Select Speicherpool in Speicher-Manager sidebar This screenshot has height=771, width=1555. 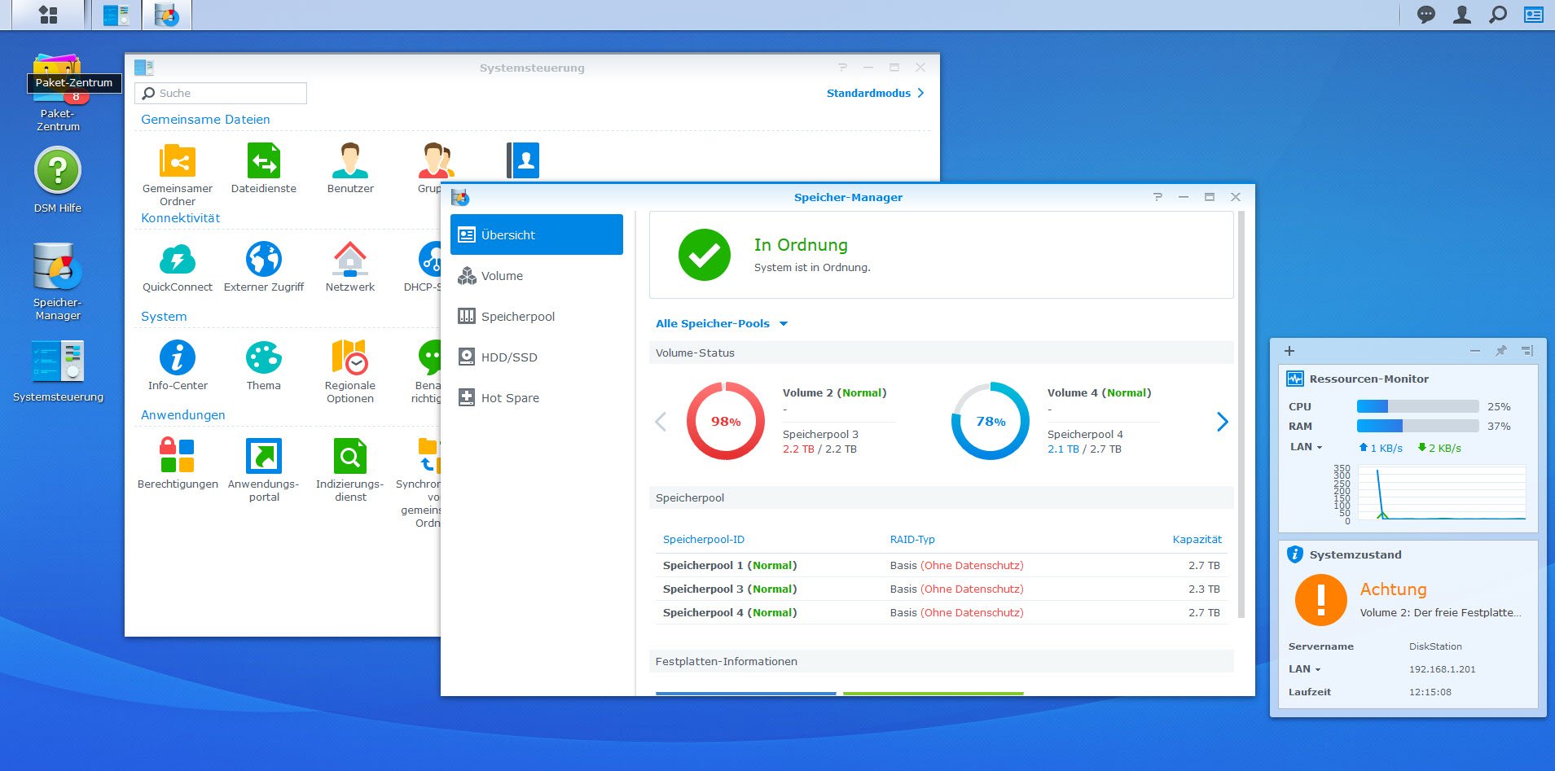(x=537, y=317)
